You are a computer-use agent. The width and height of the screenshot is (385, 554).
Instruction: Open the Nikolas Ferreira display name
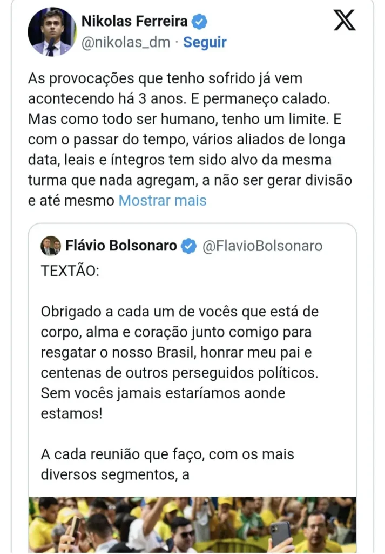point(134,22)
